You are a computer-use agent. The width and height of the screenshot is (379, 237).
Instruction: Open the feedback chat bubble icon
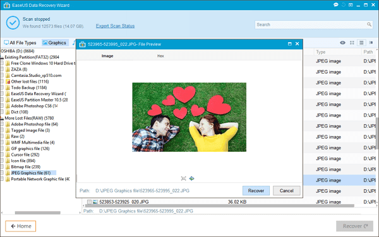pos(336,5)
